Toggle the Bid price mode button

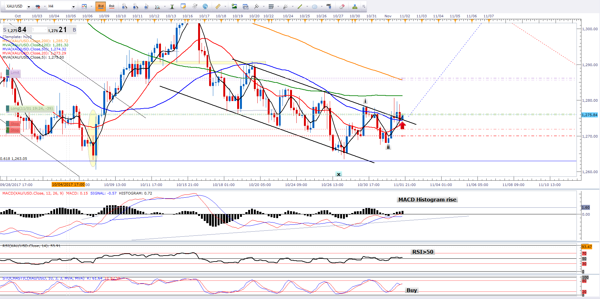coord(101,6)
